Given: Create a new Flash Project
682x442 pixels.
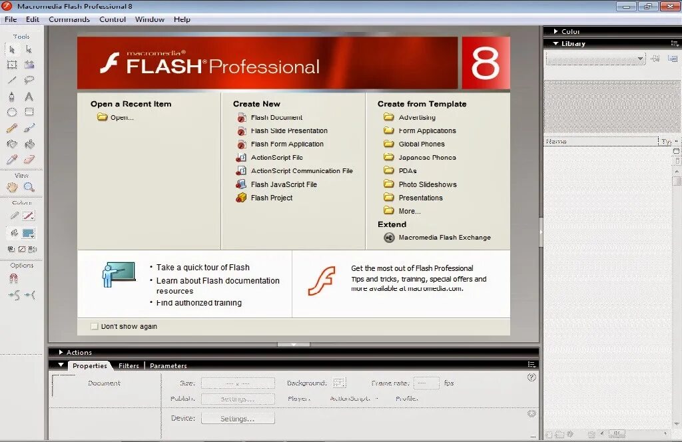Looking at the screenshot, I should point(264,198).
